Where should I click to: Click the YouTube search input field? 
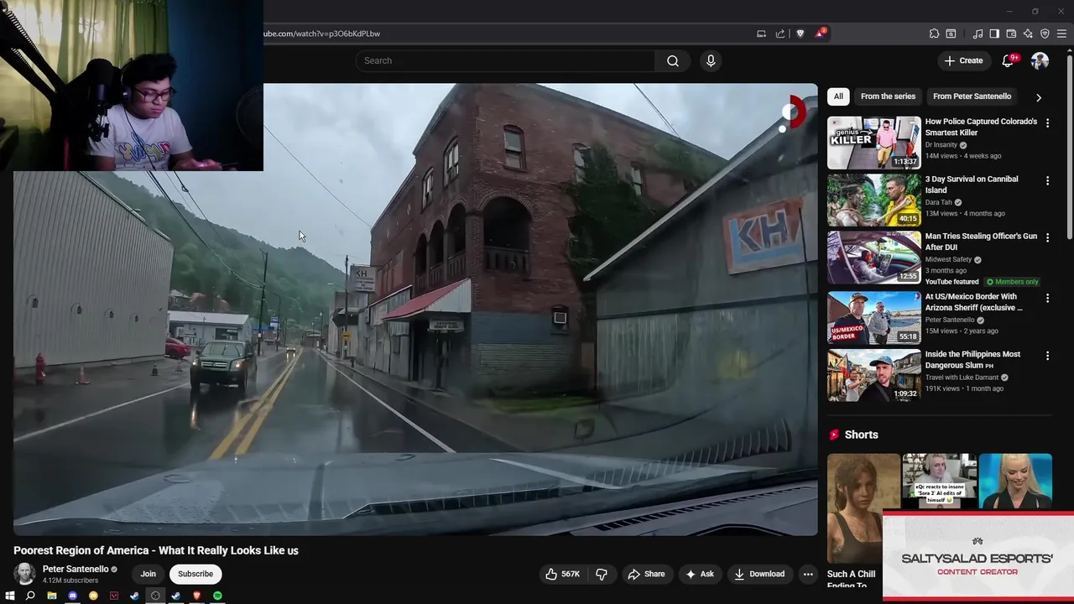click(505, 60)
